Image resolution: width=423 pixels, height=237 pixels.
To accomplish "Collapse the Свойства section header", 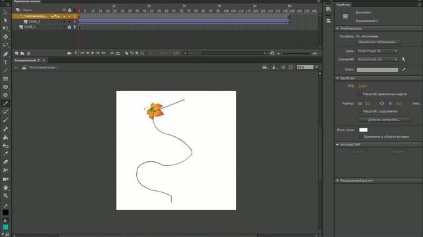I will [x=337, y=78].
